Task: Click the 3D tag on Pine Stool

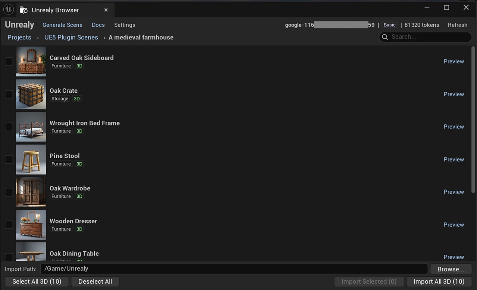Action: click(79, 164)
